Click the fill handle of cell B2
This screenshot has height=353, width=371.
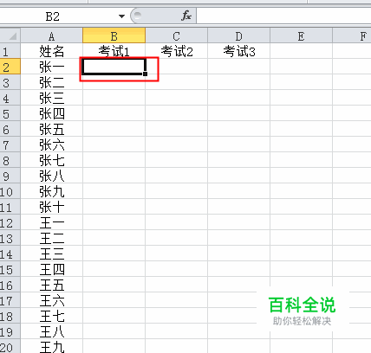(x=145, y=74)
